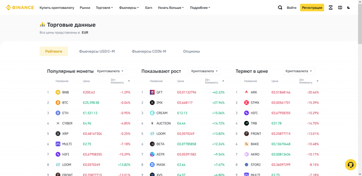Click BTC price €25,398.58
Viewport: 362px width, 176px height.
pos(91,103)
